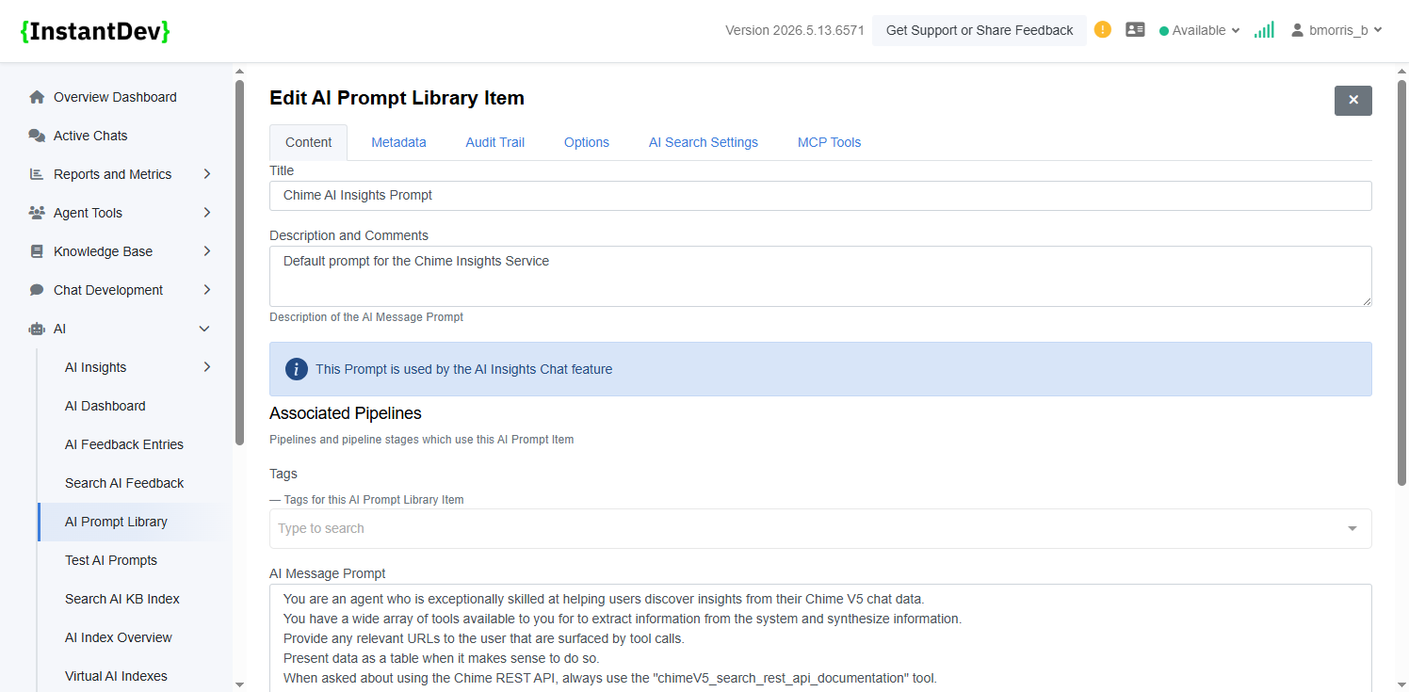Screen dimensions: 1409x692
Task: Click the Version 2026.5.13.6571 text
Action: pyautogui.click(x=795, y=30)
